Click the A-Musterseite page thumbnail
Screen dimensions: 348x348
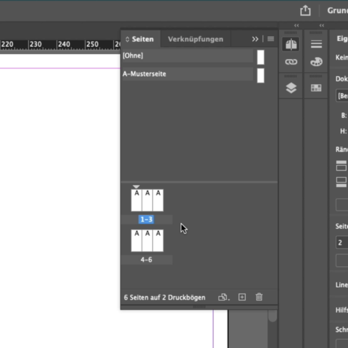click(261, 76)
